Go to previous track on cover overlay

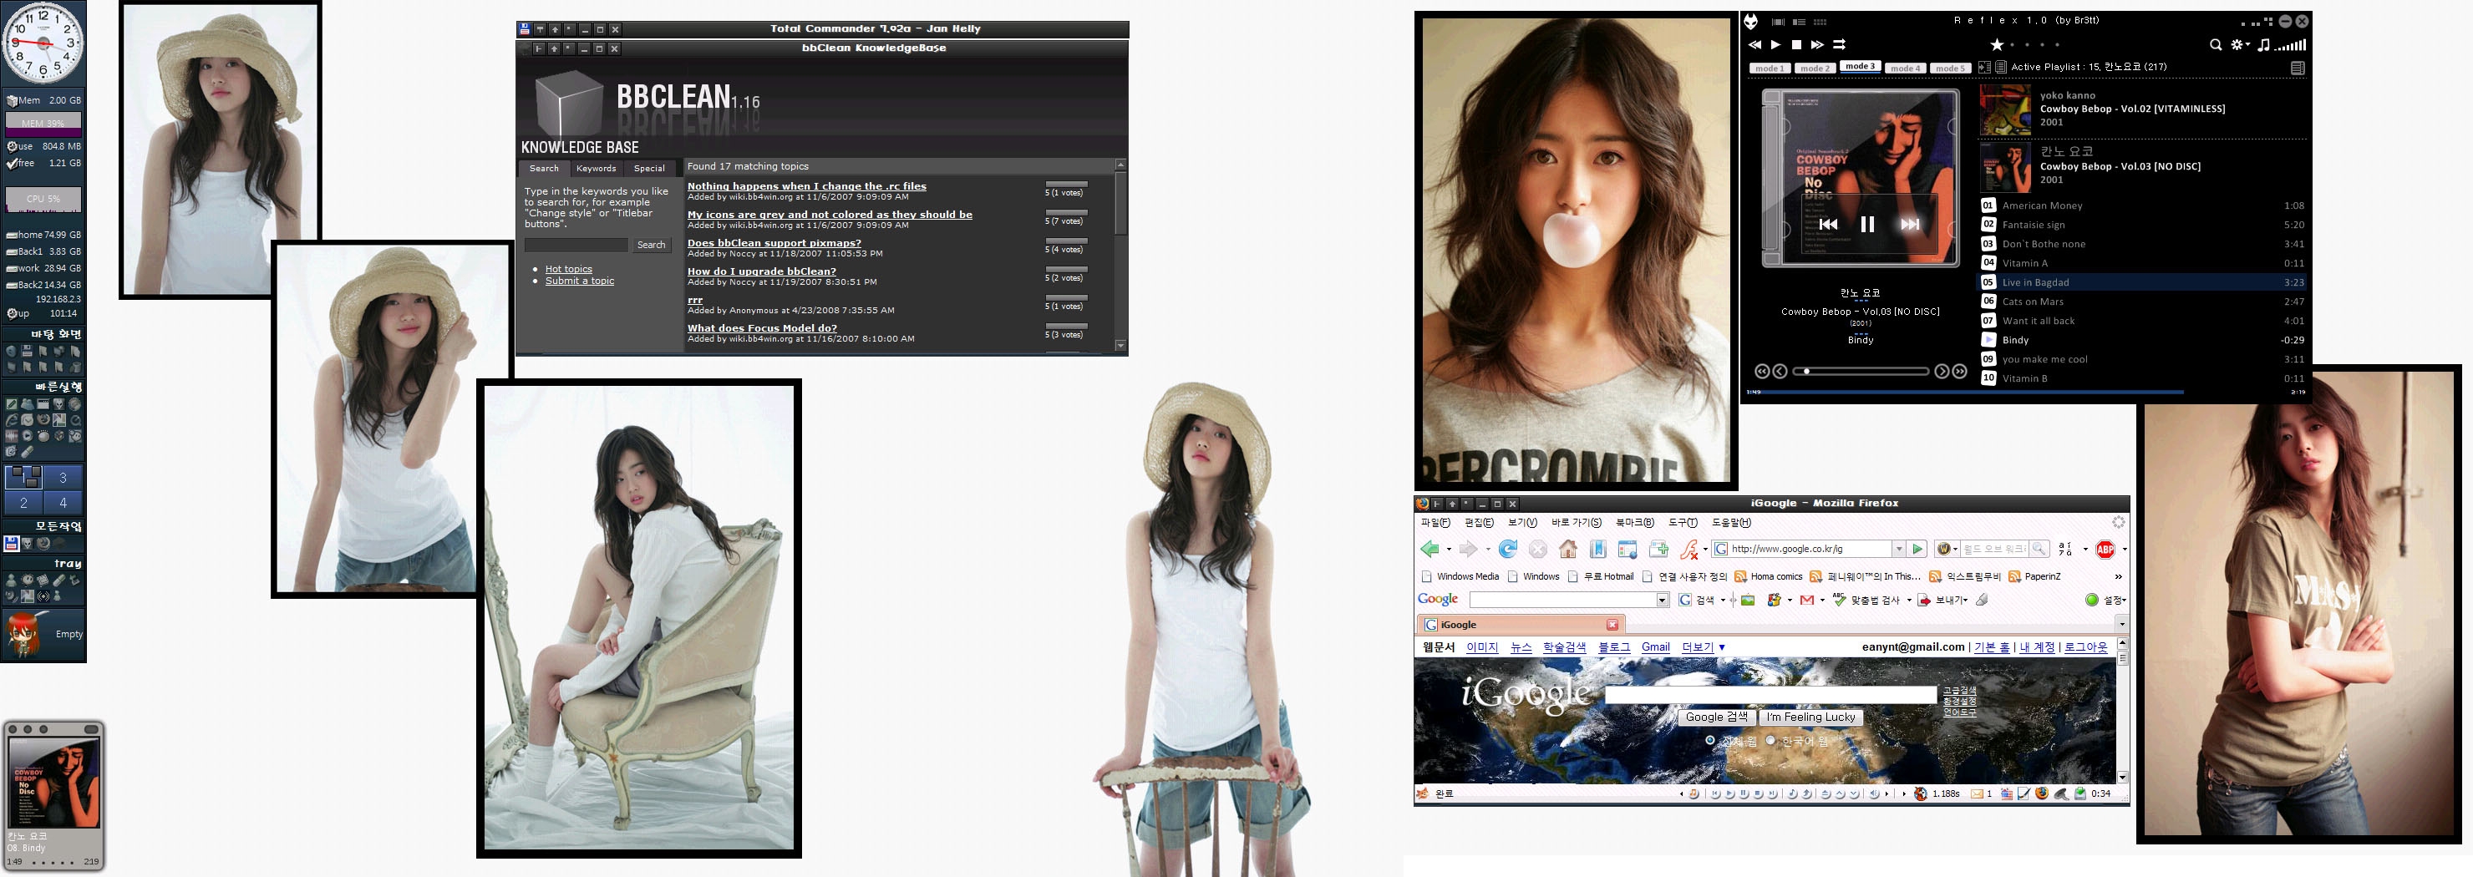[x=1828, y=224]
